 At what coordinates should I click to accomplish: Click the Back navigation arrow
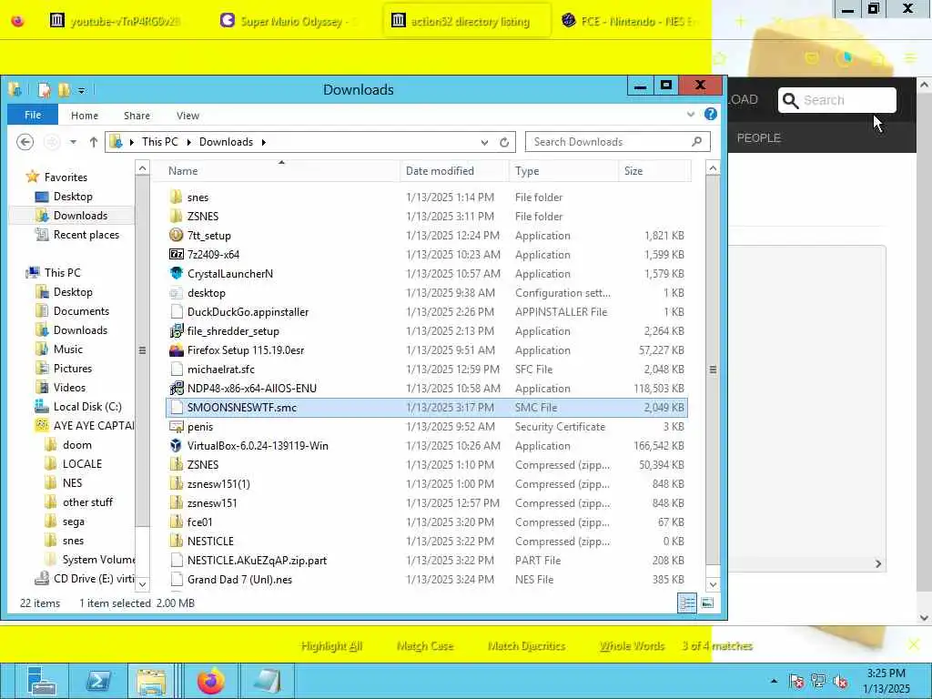pyautogui.click(x=25, y=142)
